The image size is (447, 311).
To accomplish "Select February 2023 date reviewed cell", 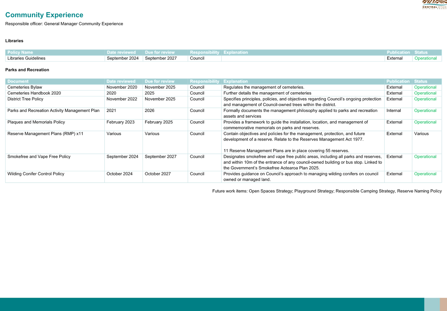I will click(120, 122).
